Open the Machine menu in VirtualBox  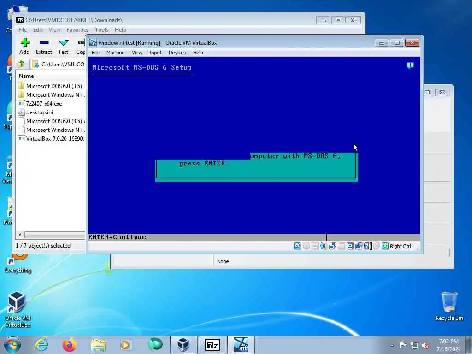[x=115, y=53]
